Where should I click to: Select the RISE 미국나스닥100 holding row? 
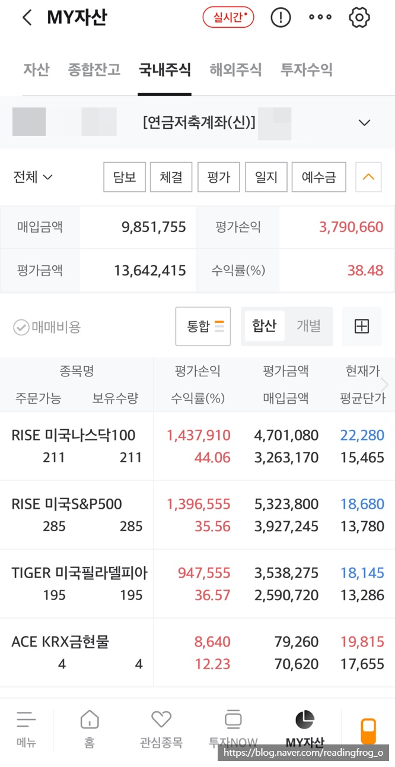click(x=74, y=446)
